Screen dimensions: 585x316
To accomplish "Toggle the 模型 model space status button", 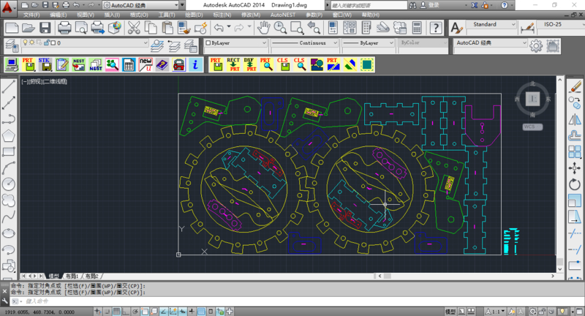I will 451,311.
